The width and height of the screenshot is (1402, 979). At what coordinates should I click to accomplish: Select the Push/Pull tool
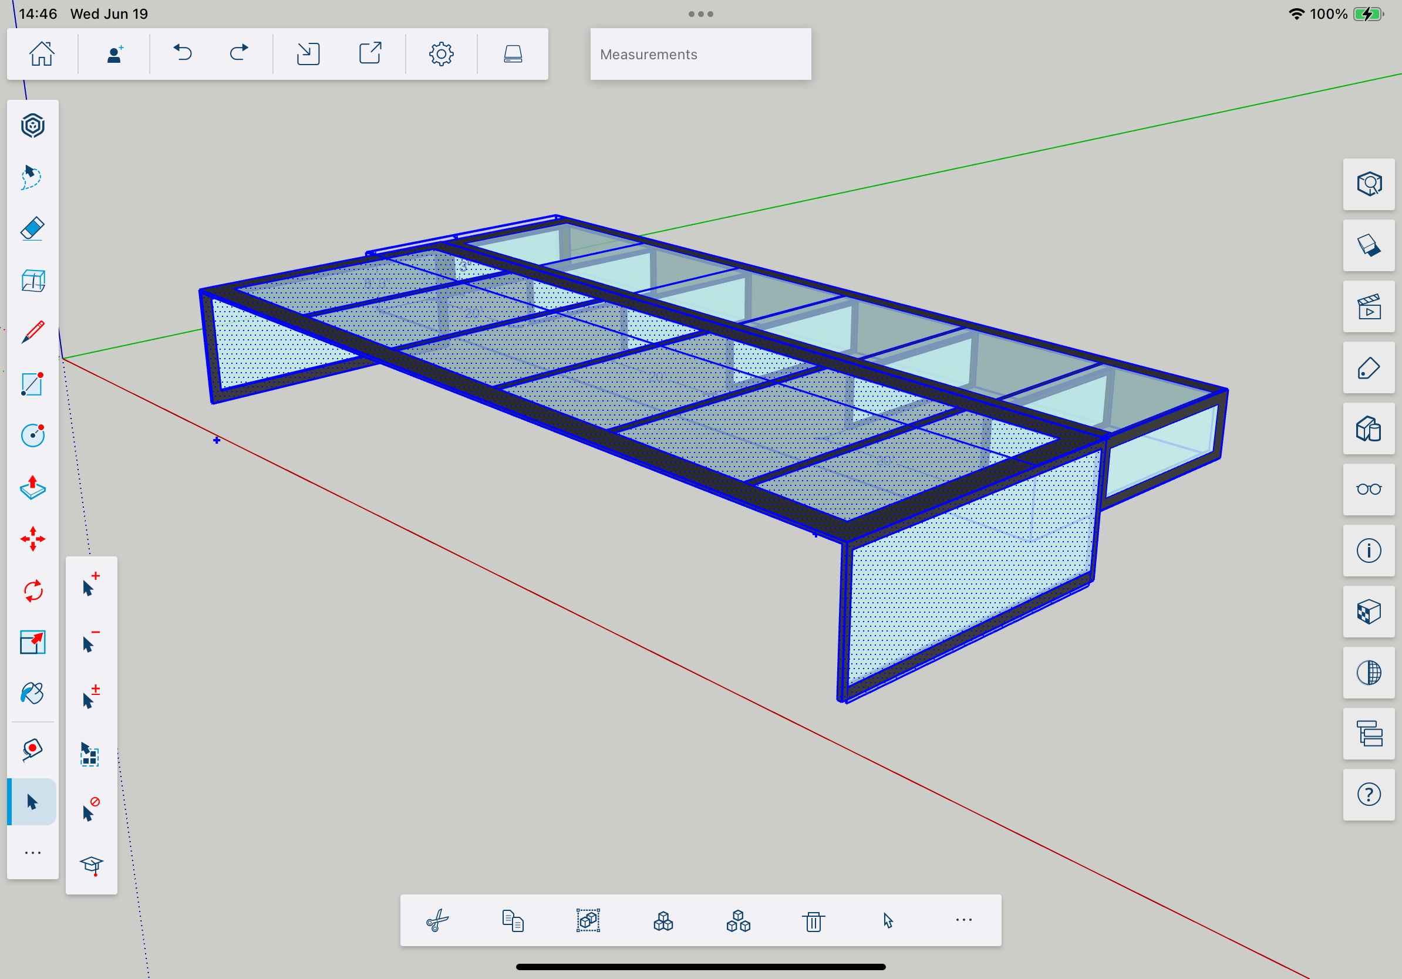32,488
